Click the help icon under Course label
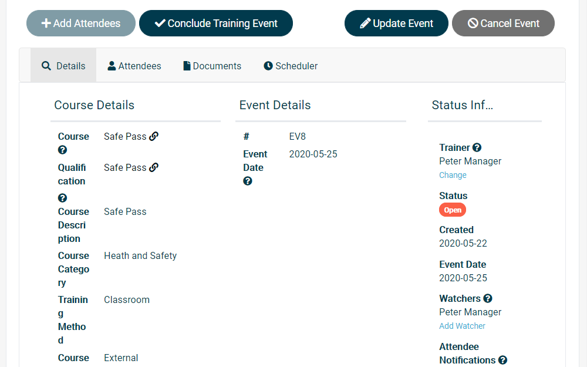Image resolution: width=587 pixels, height=367 pixels. (x=63, y=150)
